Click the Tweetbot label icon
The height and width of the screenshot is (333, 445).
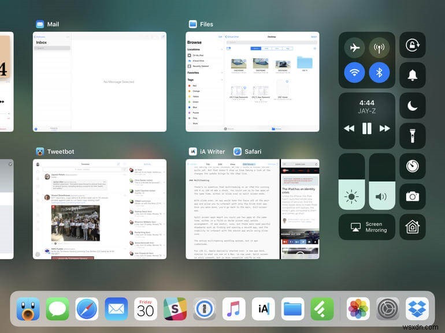[40, 152]
